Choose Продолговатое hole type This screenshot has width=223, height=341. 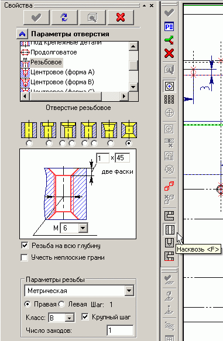click(53, 52)
